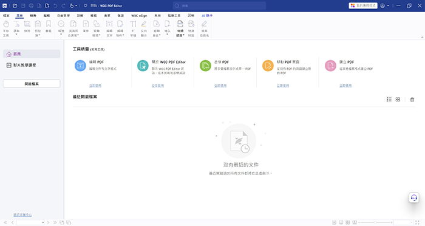Open the Zoom (縮放) ribbon dropdown
Image resolution: width=425 pixels, height=226 pixels.
(x=61, y=35)
